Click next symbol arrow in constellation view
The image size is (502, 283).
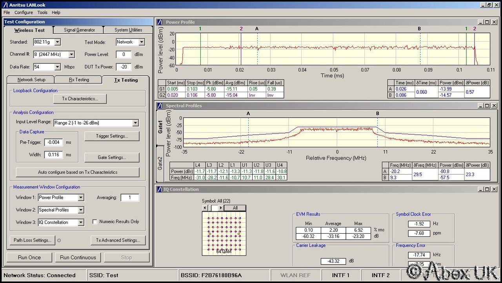[x=221, y=208]
